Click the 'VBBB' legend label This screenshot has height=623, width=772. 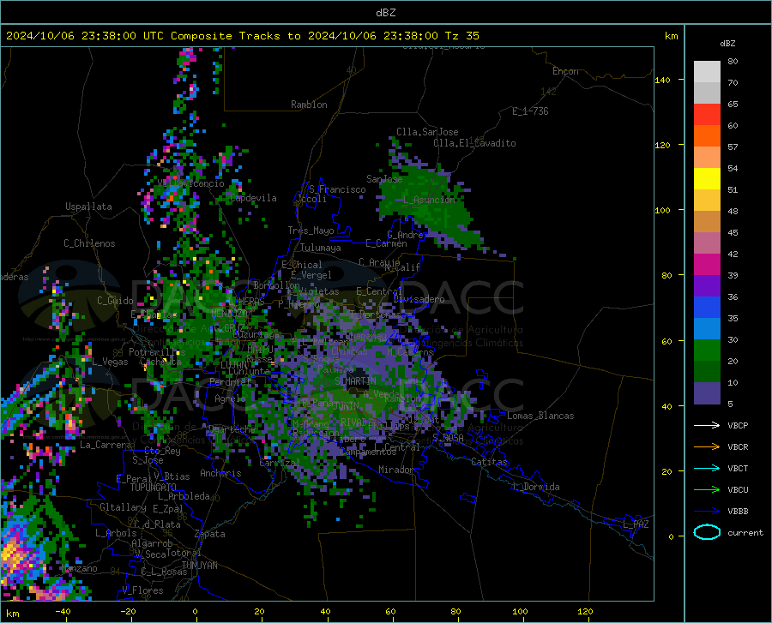click(738, 512)
